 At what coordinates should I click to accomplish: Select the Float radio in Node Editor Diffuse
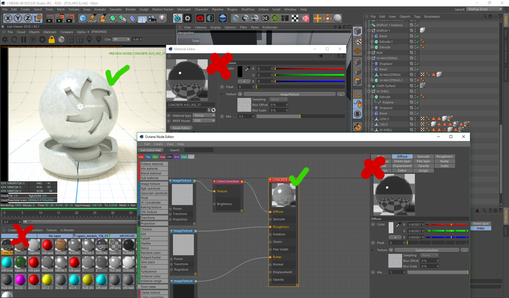[373, 243]
